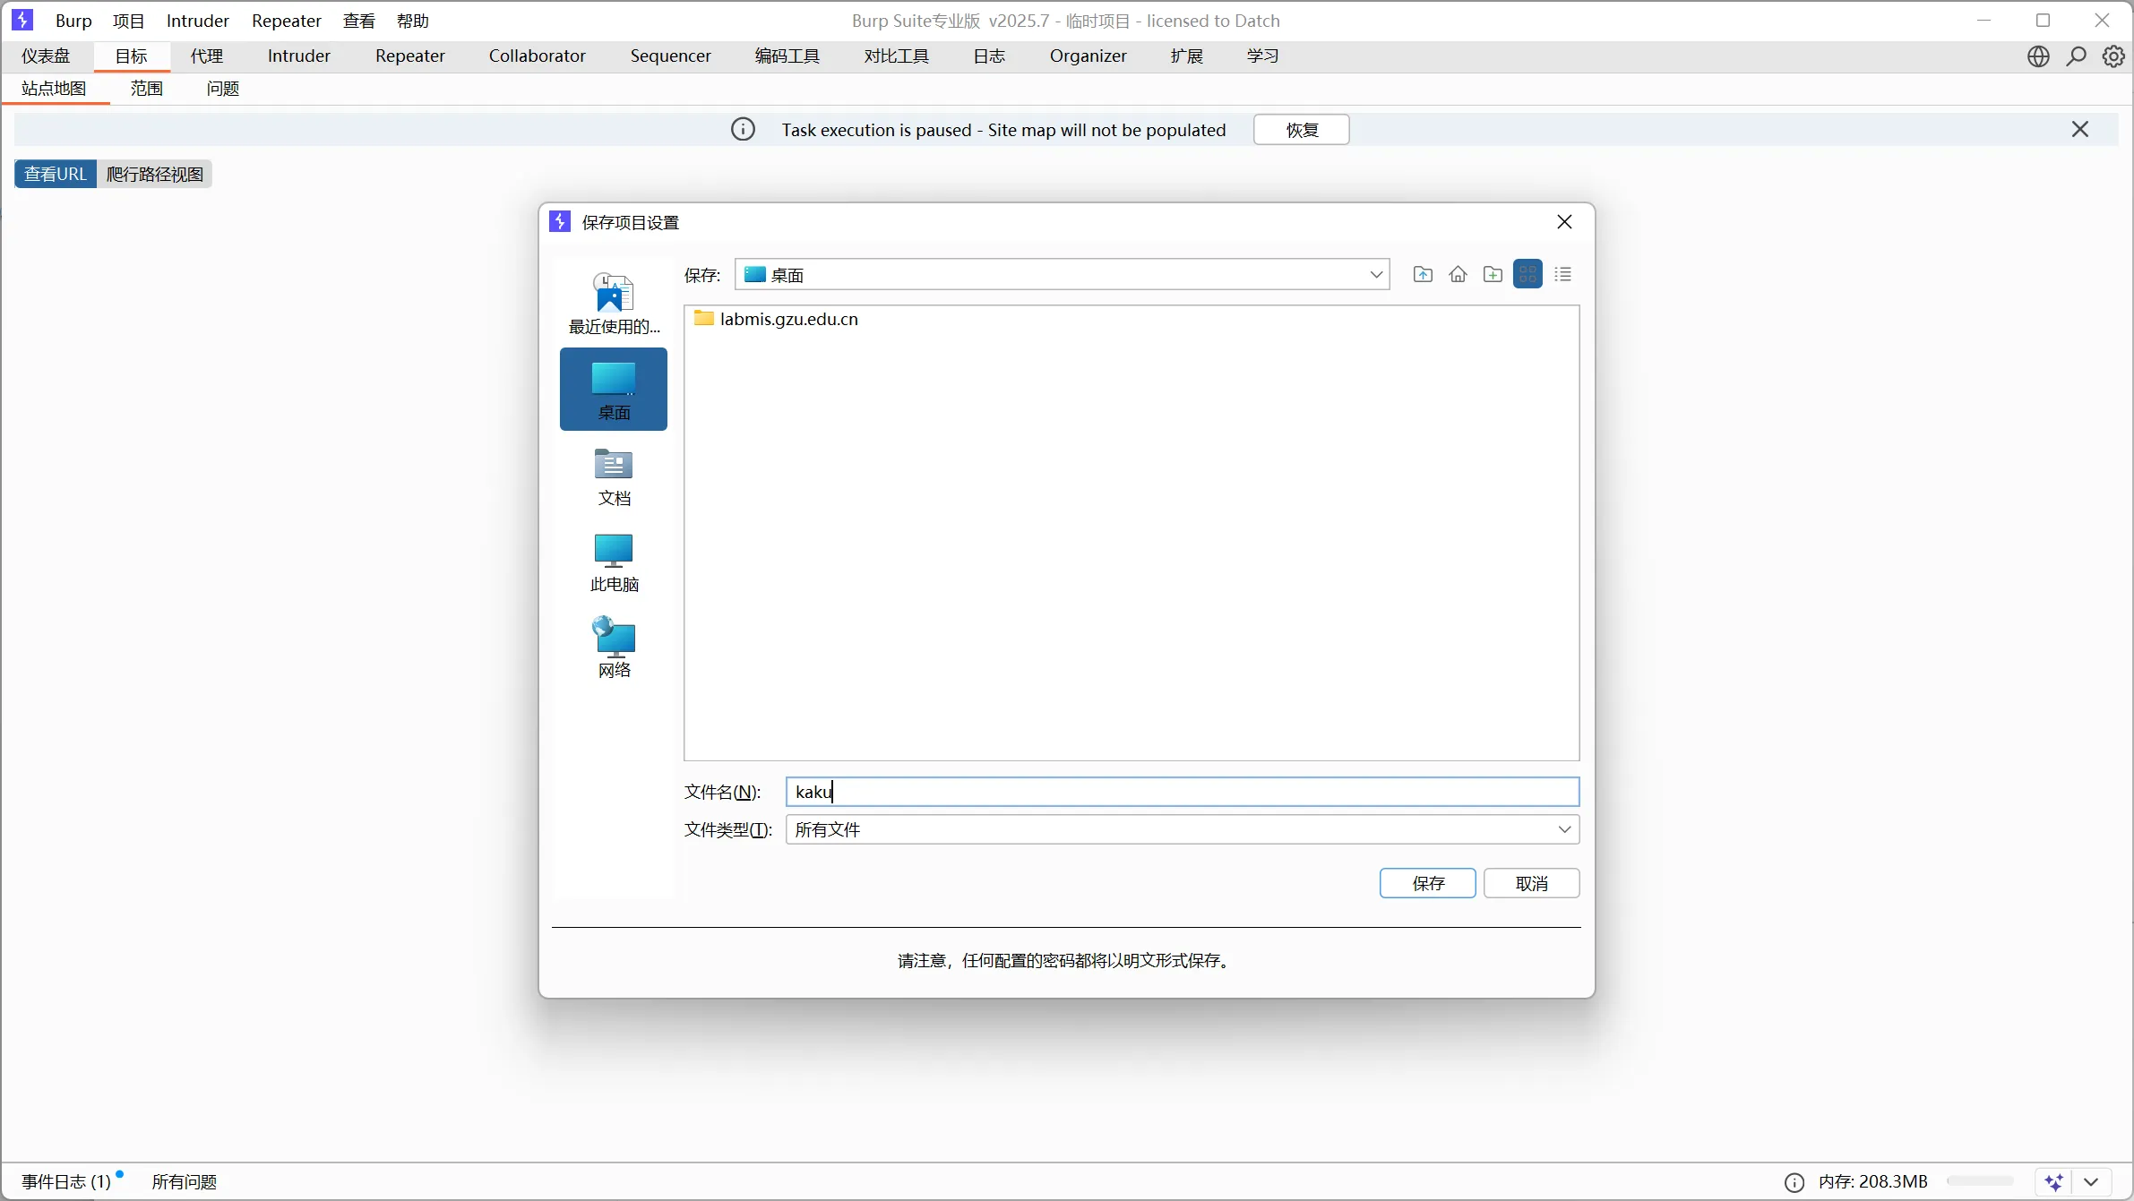
Task: Select the Documents (文档) shortcut icon
Action: tap(614, 476)
